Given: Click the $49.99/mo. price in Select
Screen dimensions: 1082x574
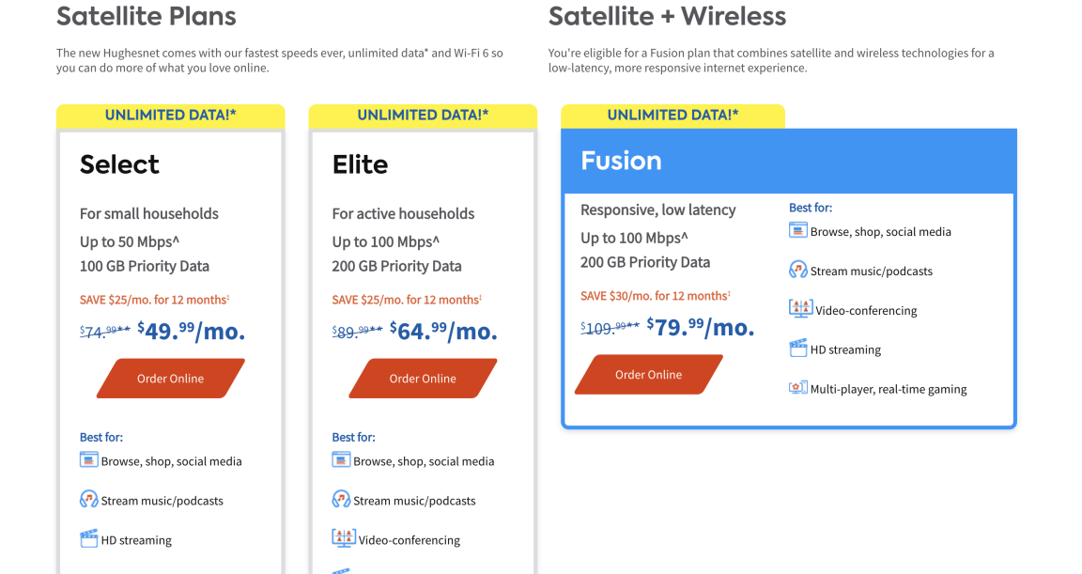Looking at the screenshot, I should tap(192, 331).
